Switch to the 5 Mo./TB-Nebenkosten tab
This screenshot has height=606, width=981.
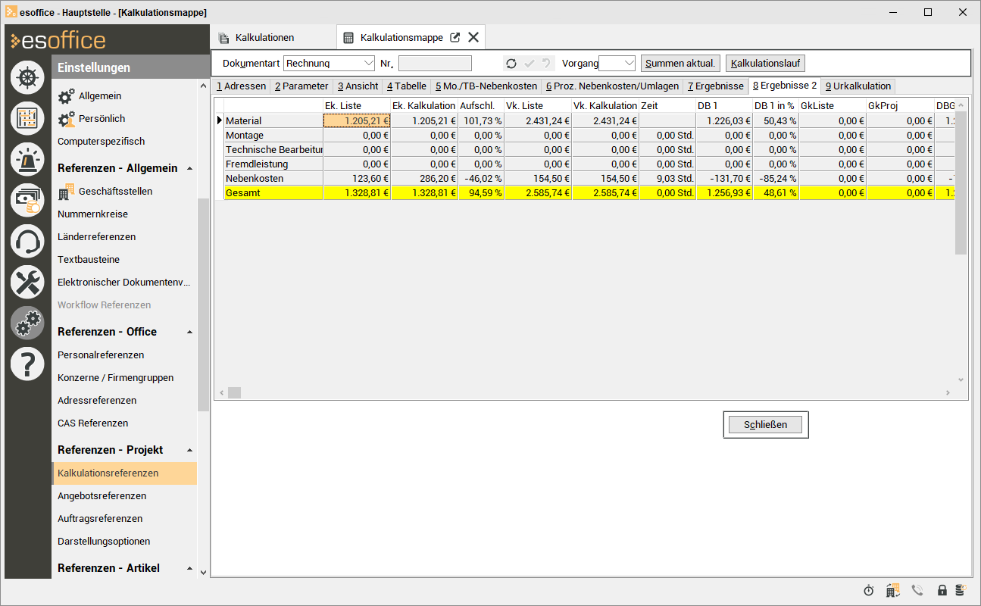(x=486, y=86)
